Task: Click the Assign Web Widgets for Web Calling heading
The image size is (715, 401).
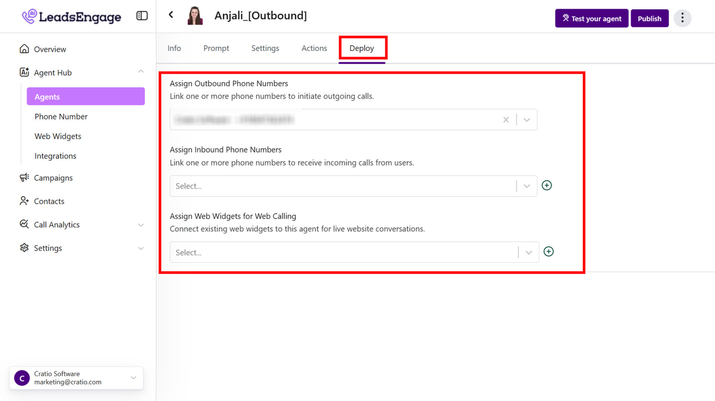Action: [233, 216]
